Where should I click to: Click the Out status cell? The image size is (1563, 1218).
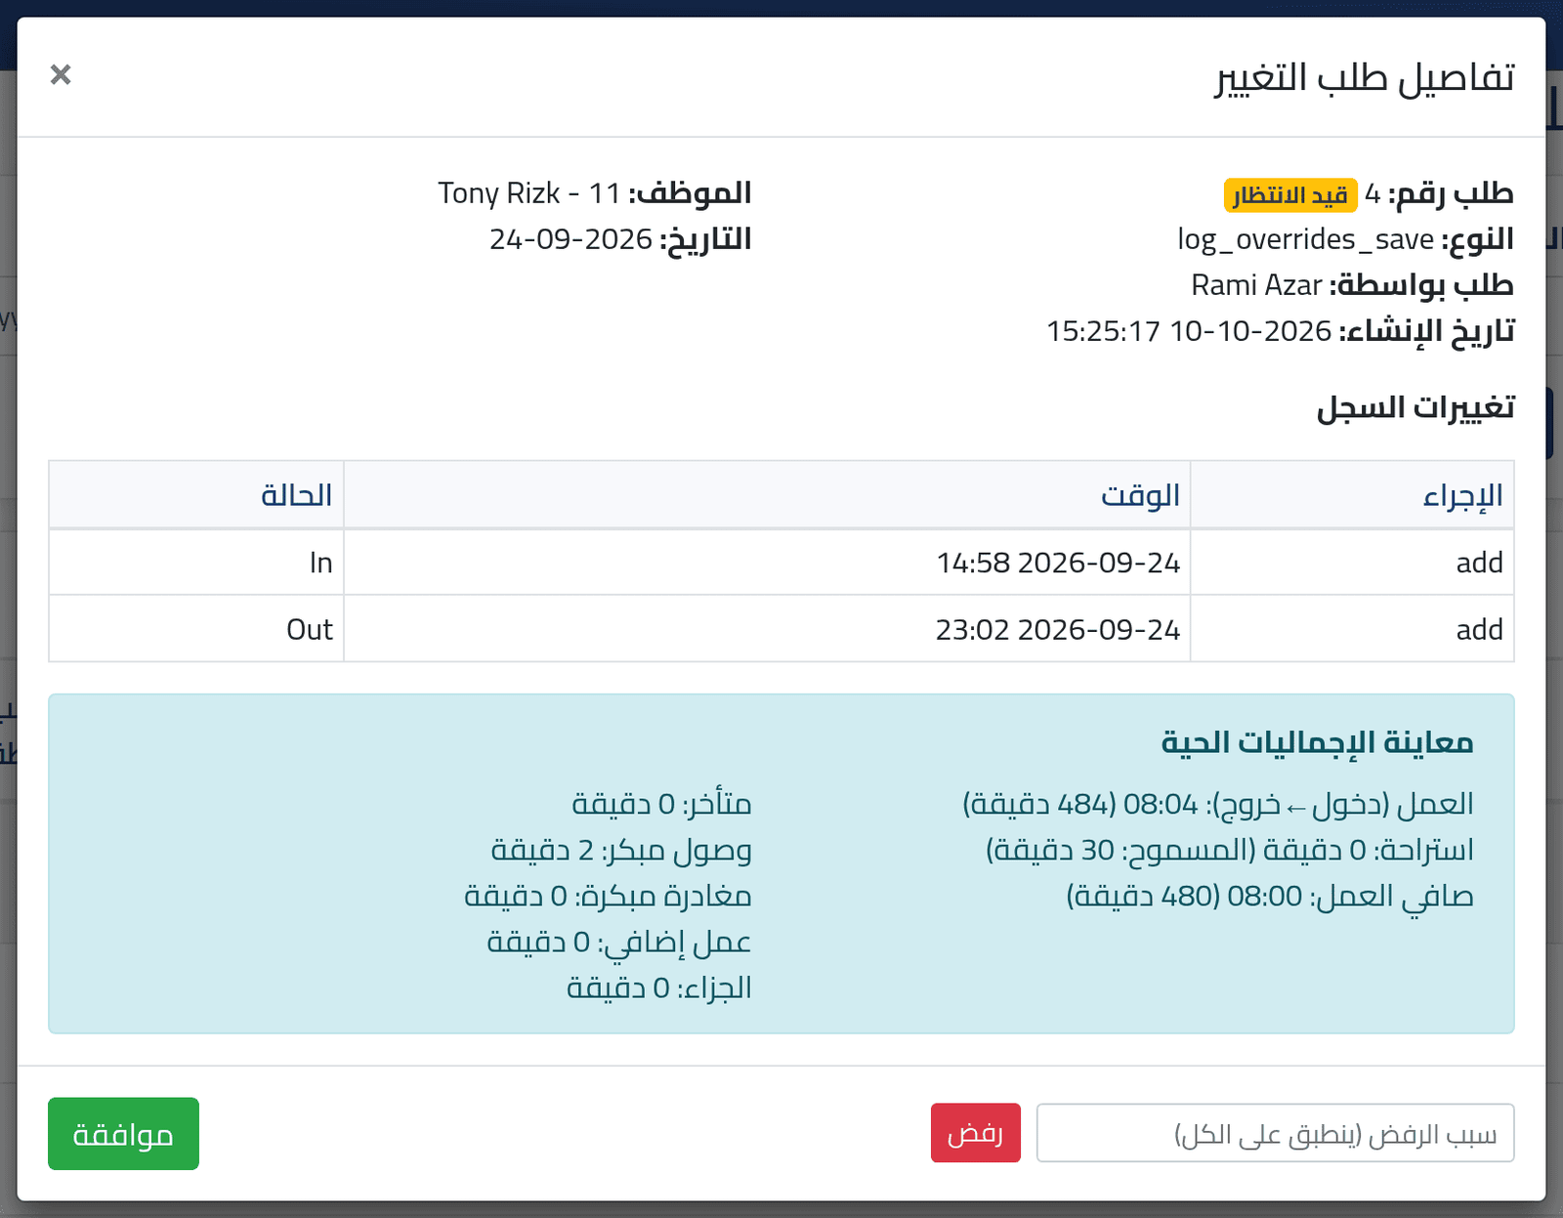(x=196, y=629)
